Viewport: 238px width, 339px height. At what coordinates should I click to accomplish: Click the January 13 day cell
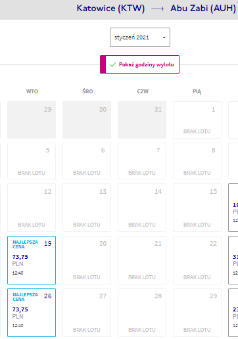tap(87, 208)
